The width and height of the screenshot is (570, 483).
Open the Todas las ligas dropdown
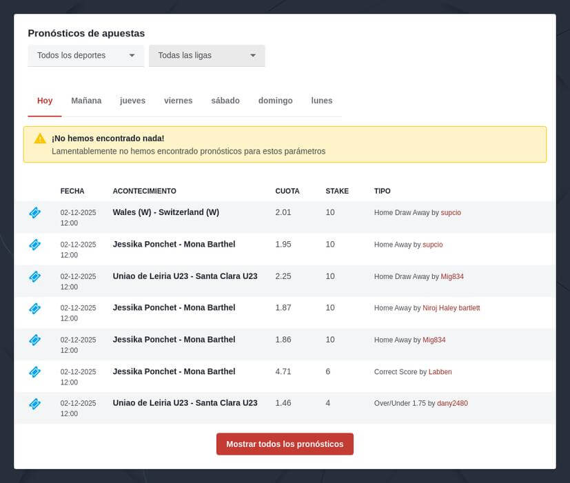[206, 55]
